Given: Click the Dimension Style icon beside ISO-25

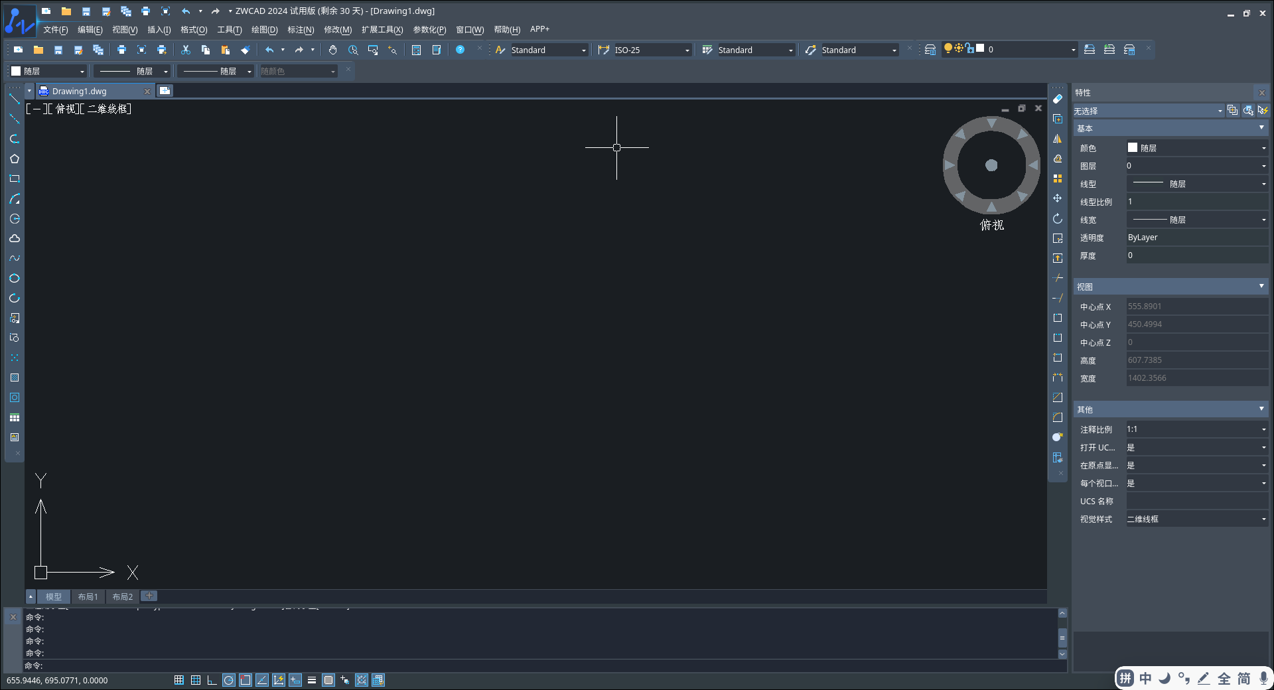Looking at the screenshot, I should [x=603, y=50].
